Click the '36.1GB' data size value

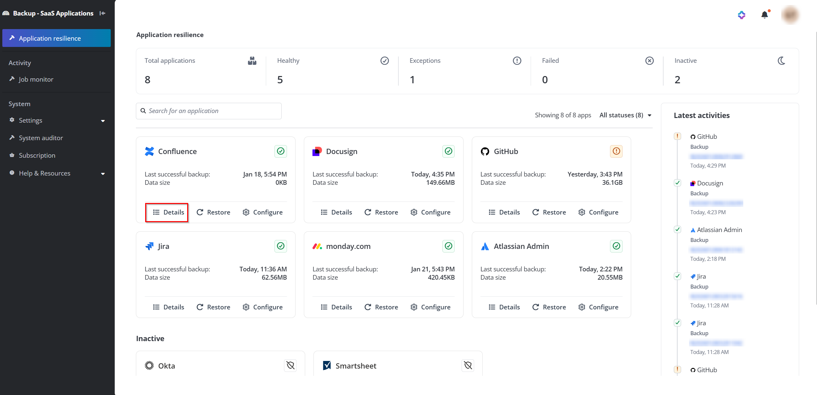click(x=612, y=182)
